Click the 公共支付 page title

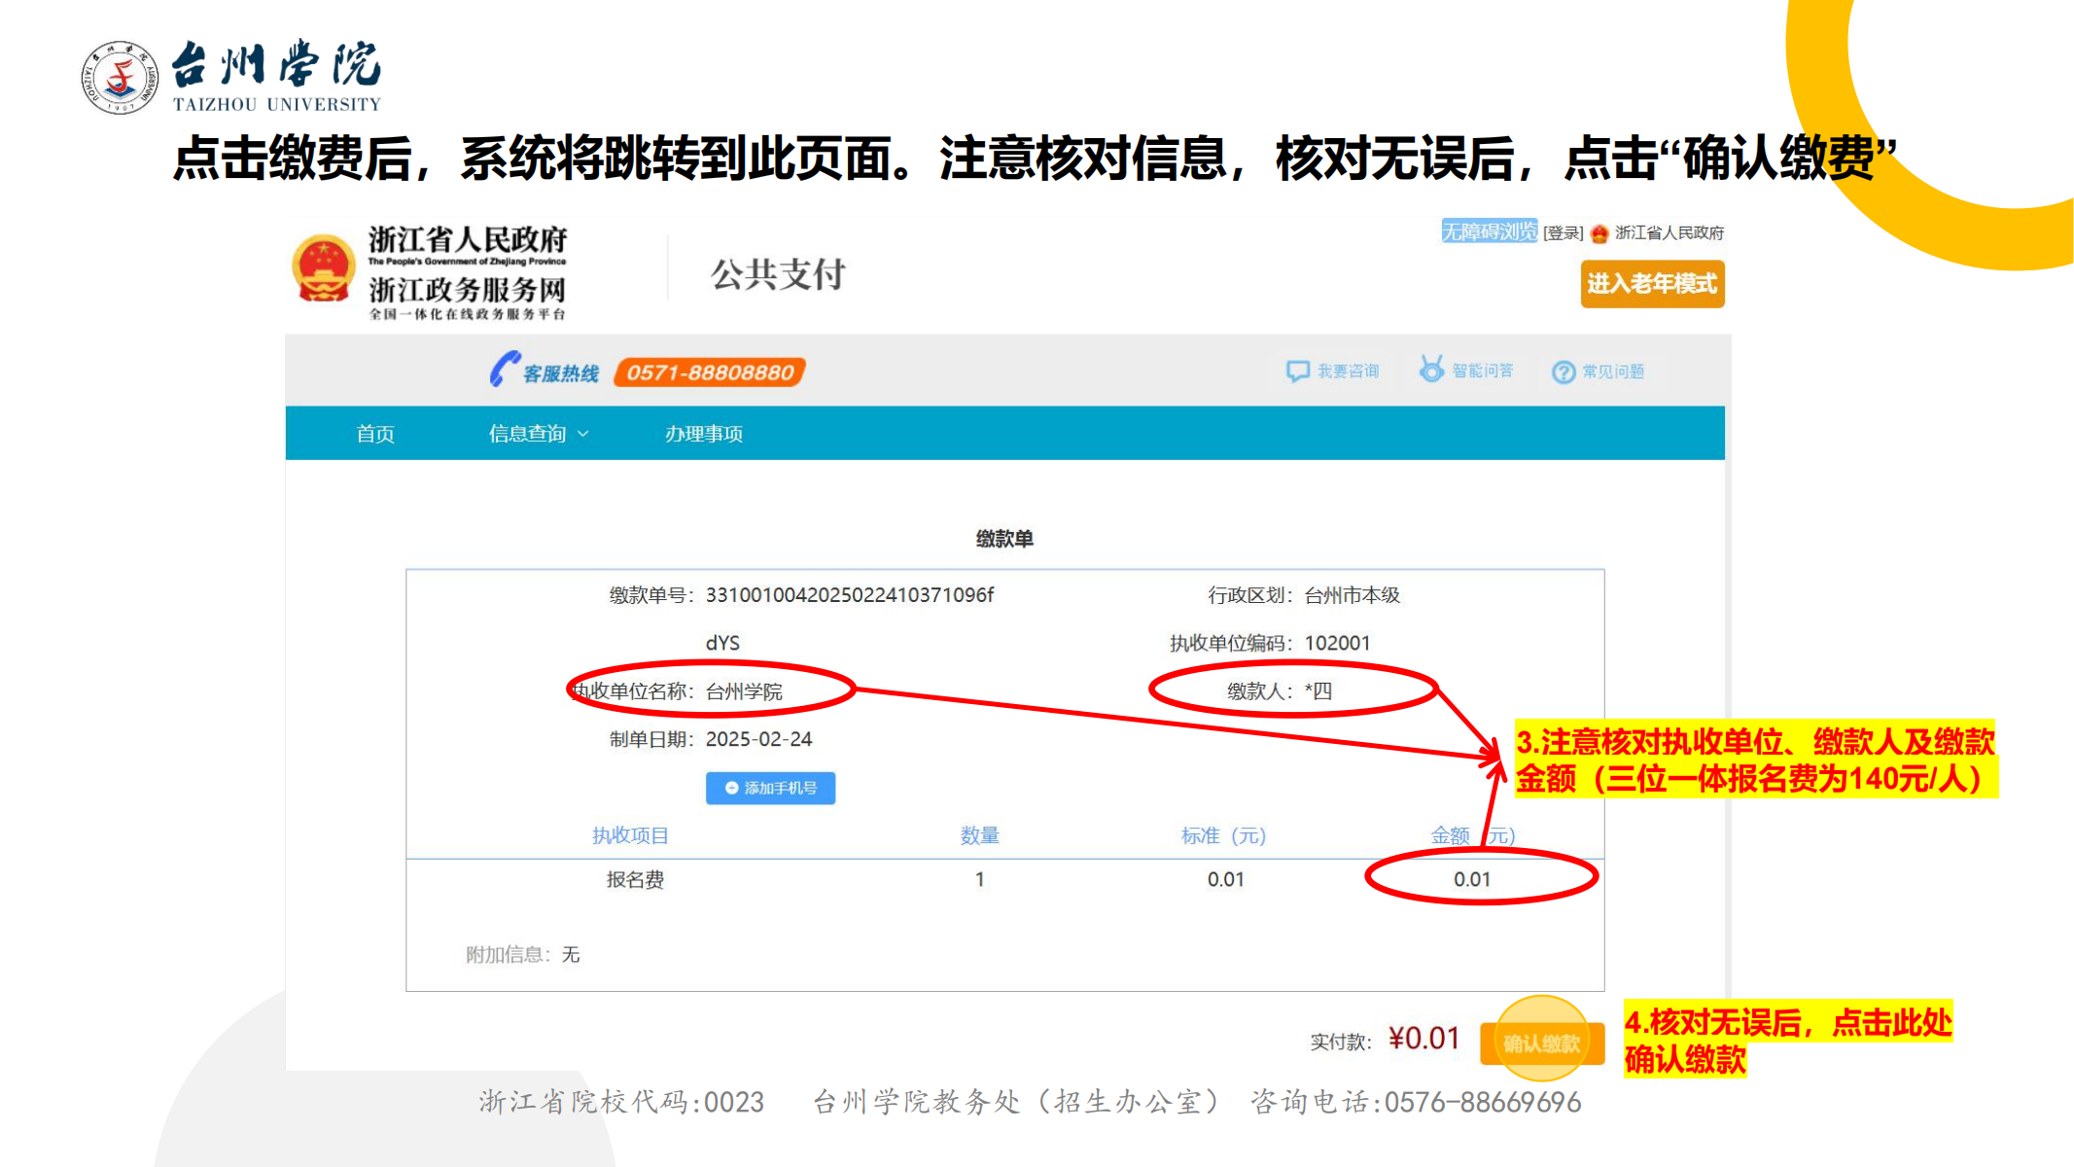(778, 274)
